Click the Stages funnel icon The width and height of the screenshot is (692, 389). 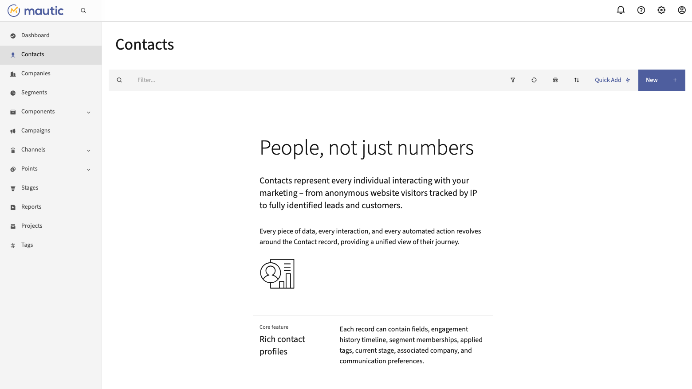[13, 188]
